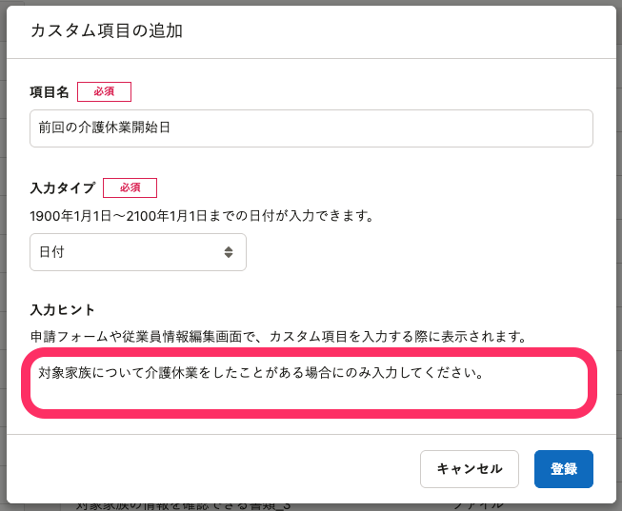
Task: Click the 必須 badge next to 項目名
Action: click(x=104, y=91)
